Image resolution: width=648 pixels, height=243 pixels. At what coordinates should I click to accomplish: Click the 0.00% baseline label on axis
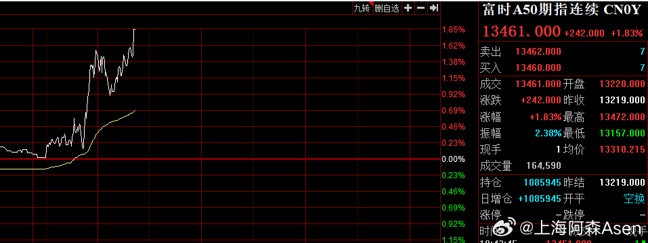coord(454,159)
